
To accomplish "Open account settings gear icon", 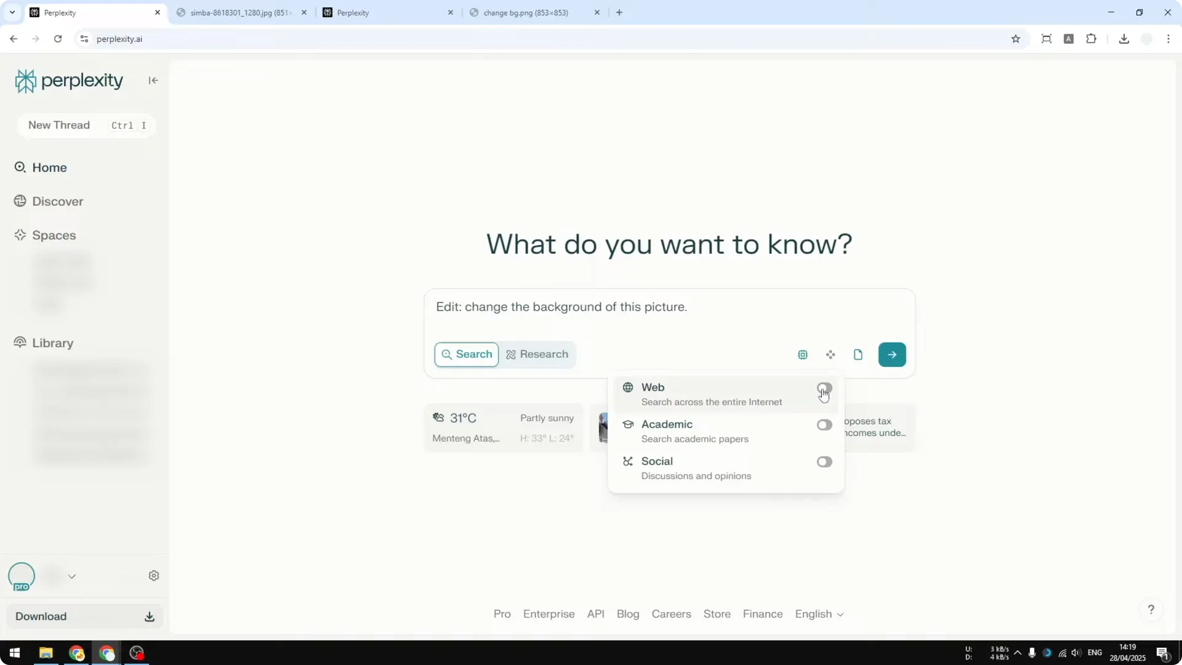I will point(154,576).
